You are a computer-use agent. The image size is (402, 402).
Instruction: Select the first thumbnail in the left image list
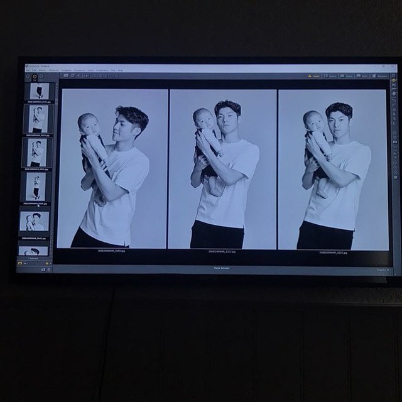click(39, 91)
